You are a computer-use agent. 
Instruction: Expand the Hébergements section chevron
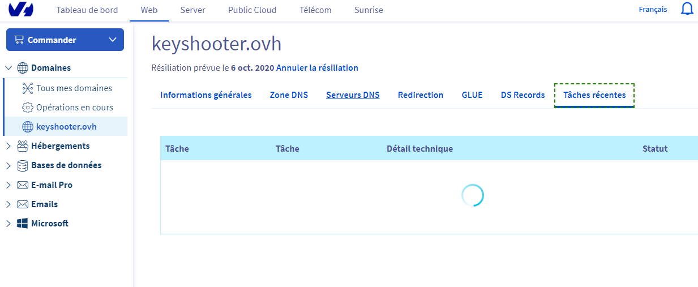(8, 146)
